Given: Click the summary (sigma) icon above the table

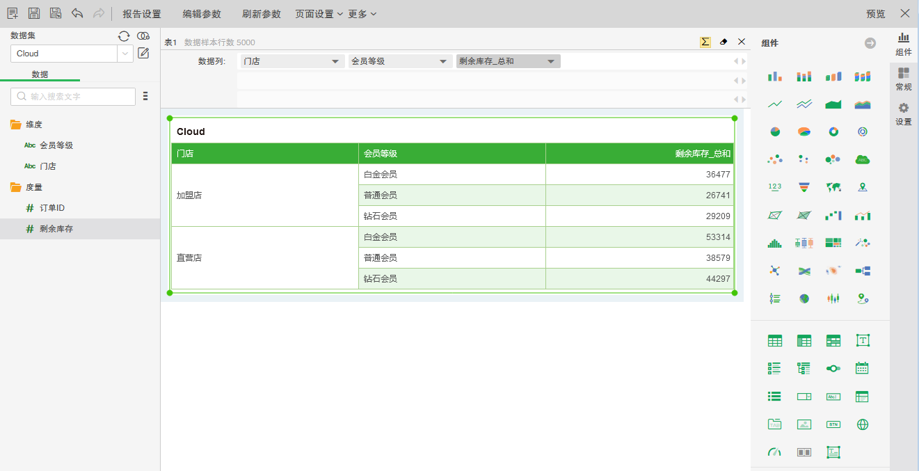Looking at the screenshot, I should (704, 42).
